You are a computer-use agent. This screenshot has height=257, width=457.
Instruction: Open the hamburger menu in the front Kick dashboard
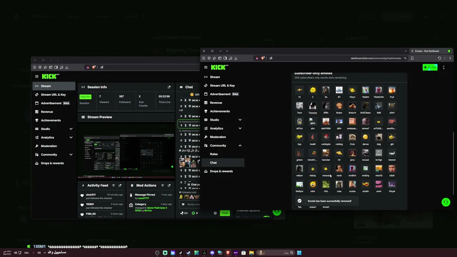pyautogui.click(x=206, y=67)
